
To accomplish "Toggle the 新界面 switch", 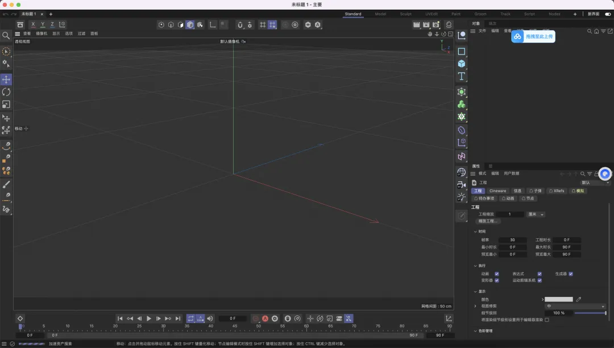I will (x=608, y=14).
